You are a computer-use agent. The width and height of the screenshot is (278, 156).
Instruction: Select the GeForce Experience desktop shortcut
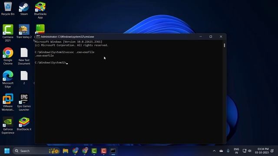pyautogui.click(x=8, y=125)
